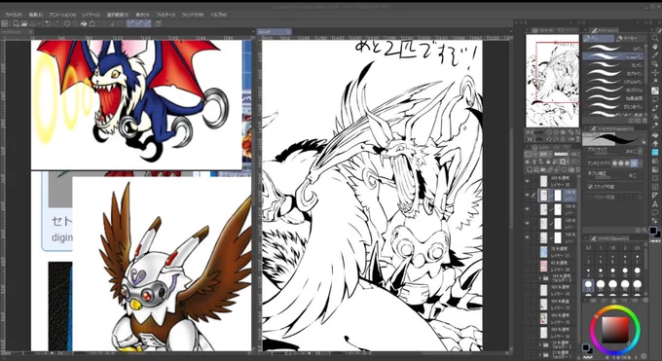Select the Hand move tool

click(655, 47)
